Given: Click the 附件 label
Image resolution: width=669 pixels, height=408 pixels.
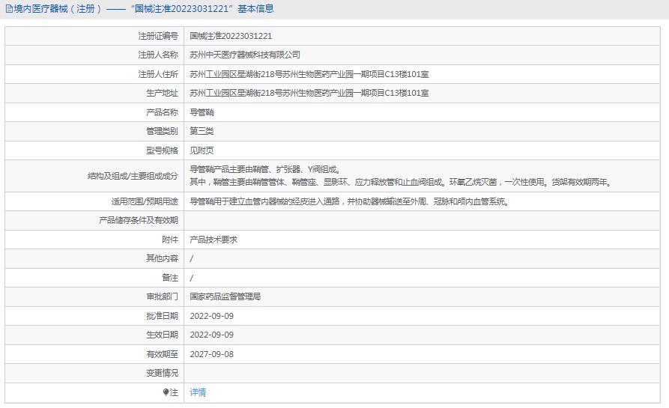Looking at the screenshot, I should click(170, 240).
